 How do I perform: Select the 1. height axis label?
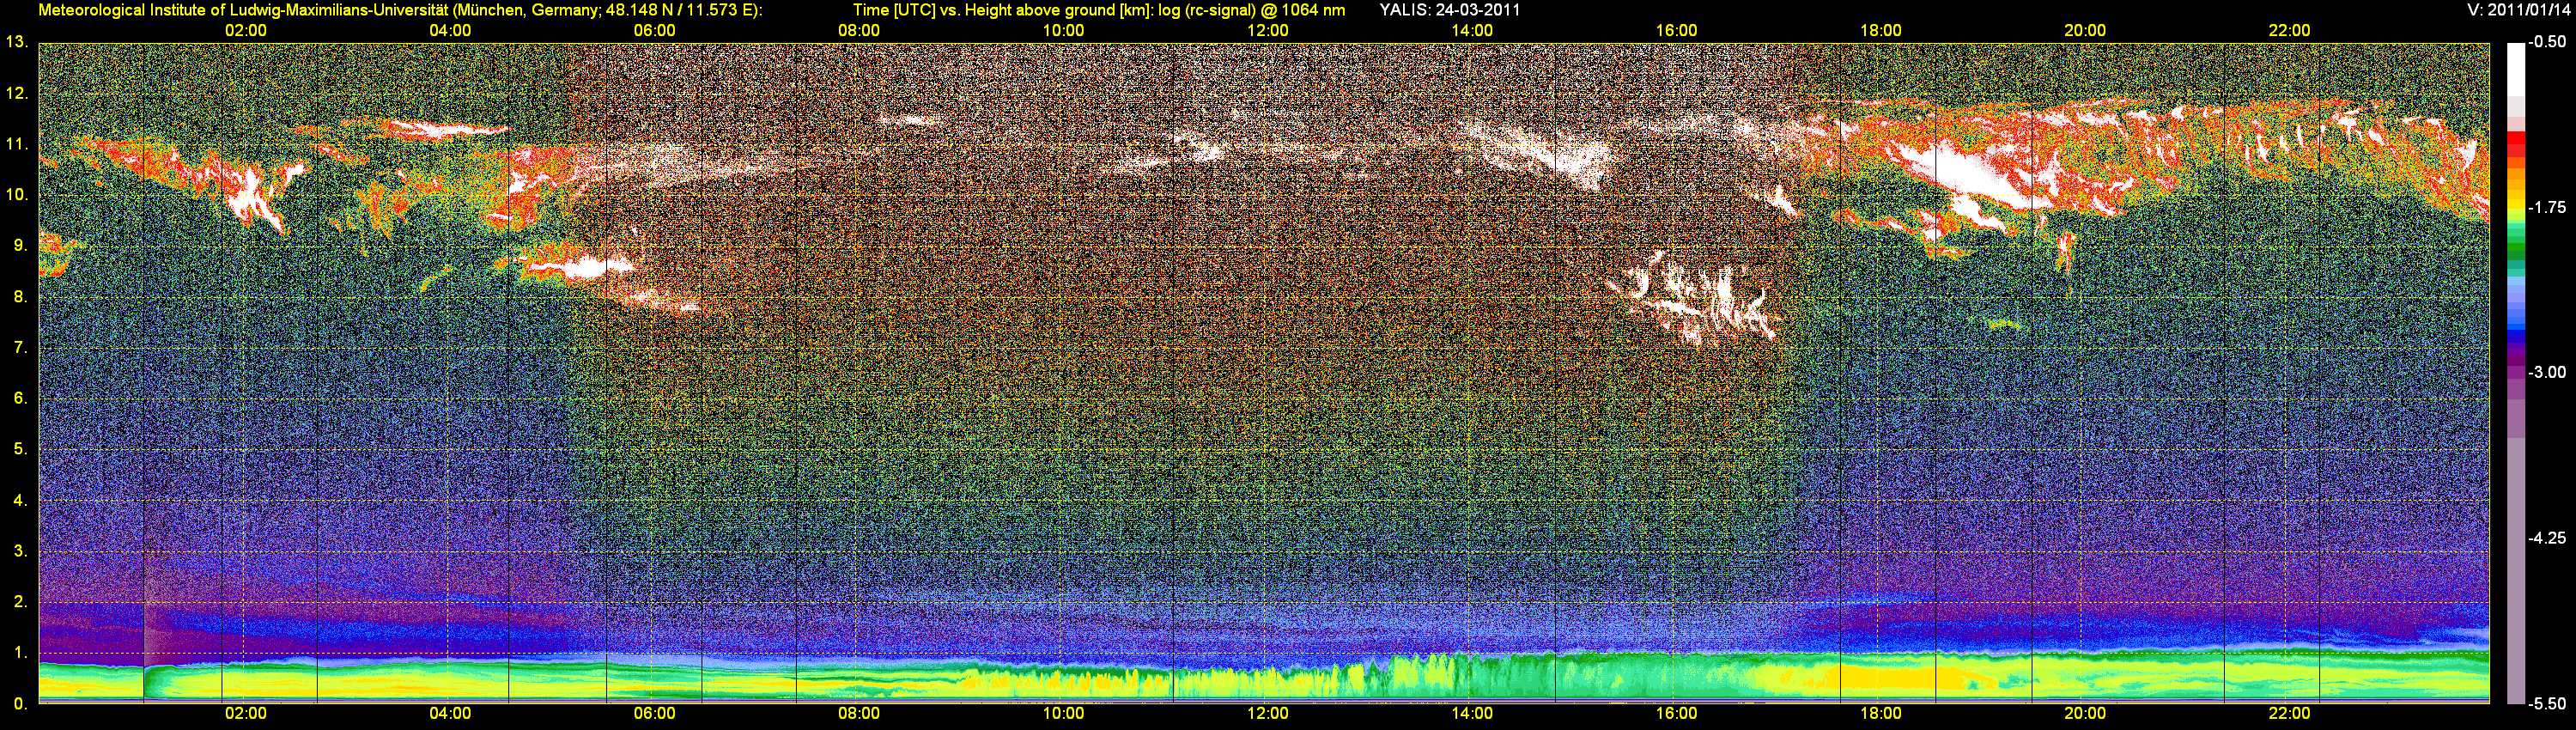click(x=20, y=654)
